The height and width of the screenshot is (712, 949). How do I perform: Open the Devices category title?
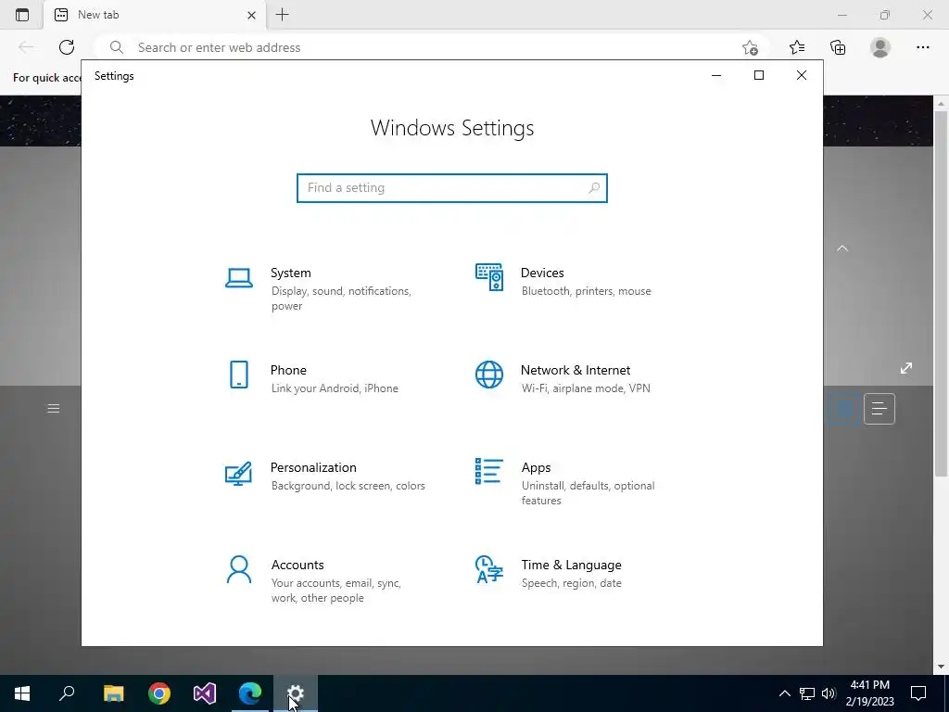coord(542,273)
